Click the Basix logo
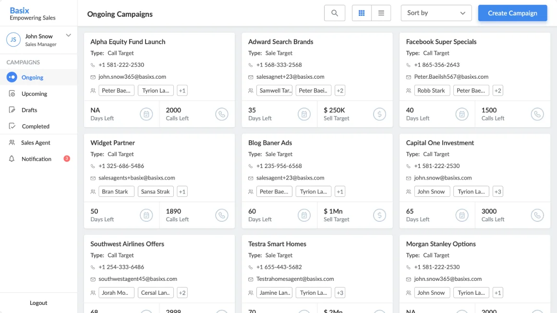This screenshot has width=557, height=313. point(19,10)
